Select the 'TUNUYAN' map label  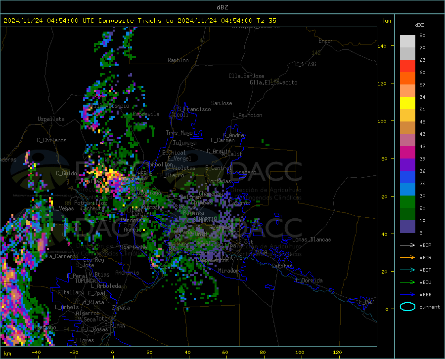point(115,325)
